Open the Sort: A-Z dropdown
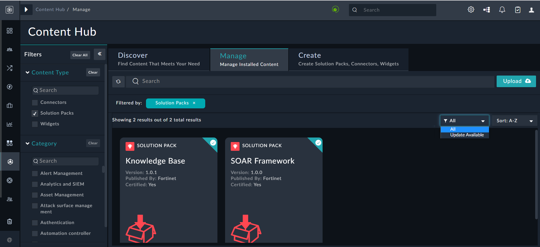Image resolution: width=540 pixels, height=247 pixels. click(515, 121)
